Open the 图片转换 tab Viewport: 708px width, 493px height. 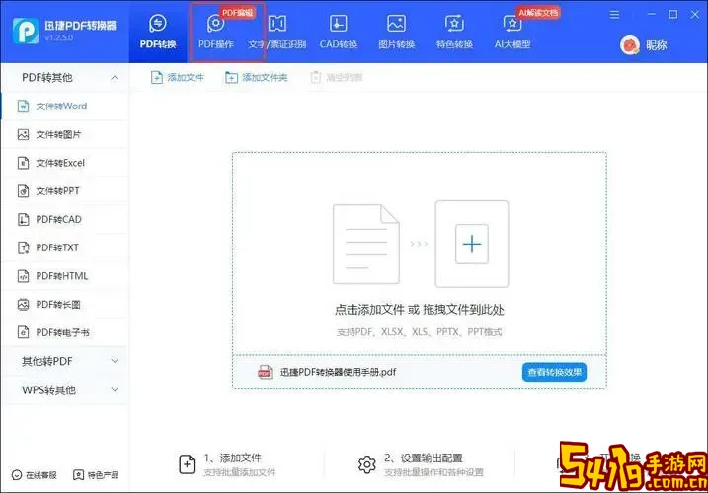click(x=396, y=32)
